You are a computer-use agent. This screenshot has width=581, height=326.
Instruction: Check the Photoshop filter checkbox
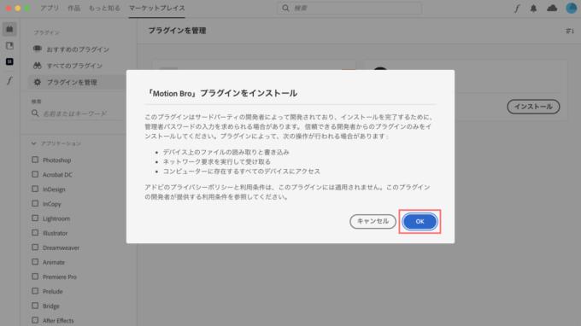[35, 160]
